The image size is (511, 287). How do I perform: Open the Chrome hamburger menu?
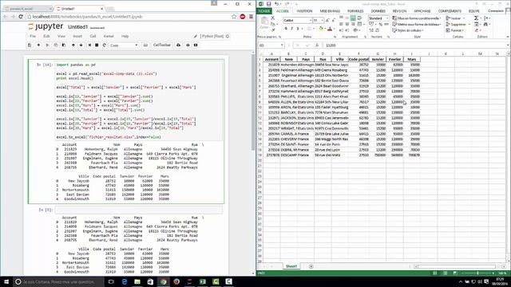point(251,17)
